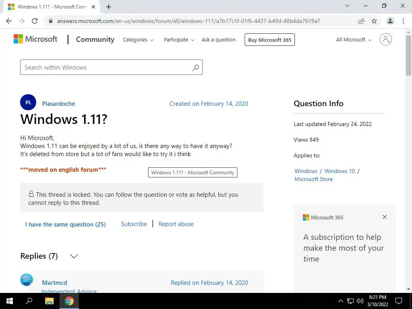Viewport: 412px width, 309px height.
Task: Click Replied on February 14, 2020 link
Action: click(x=209, y=283)
